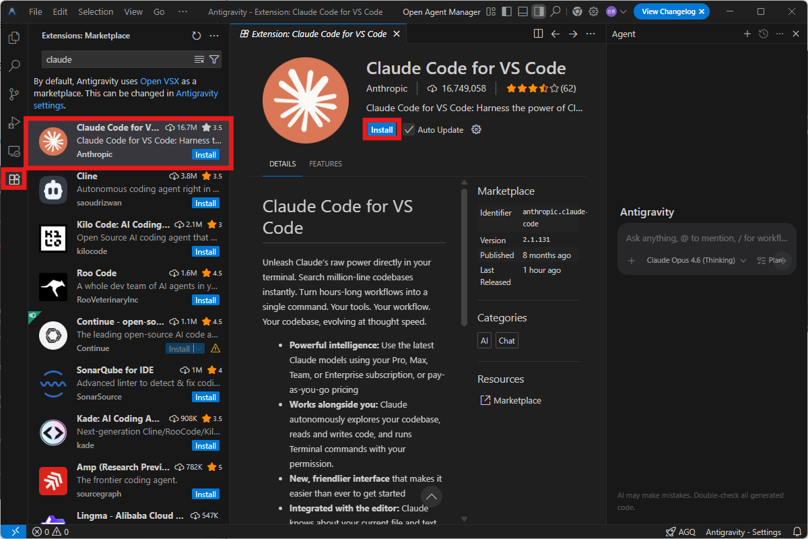Screen dimensions: 808x539
Task: Install SonarQube for IDE extension
Action: [205, 397]
